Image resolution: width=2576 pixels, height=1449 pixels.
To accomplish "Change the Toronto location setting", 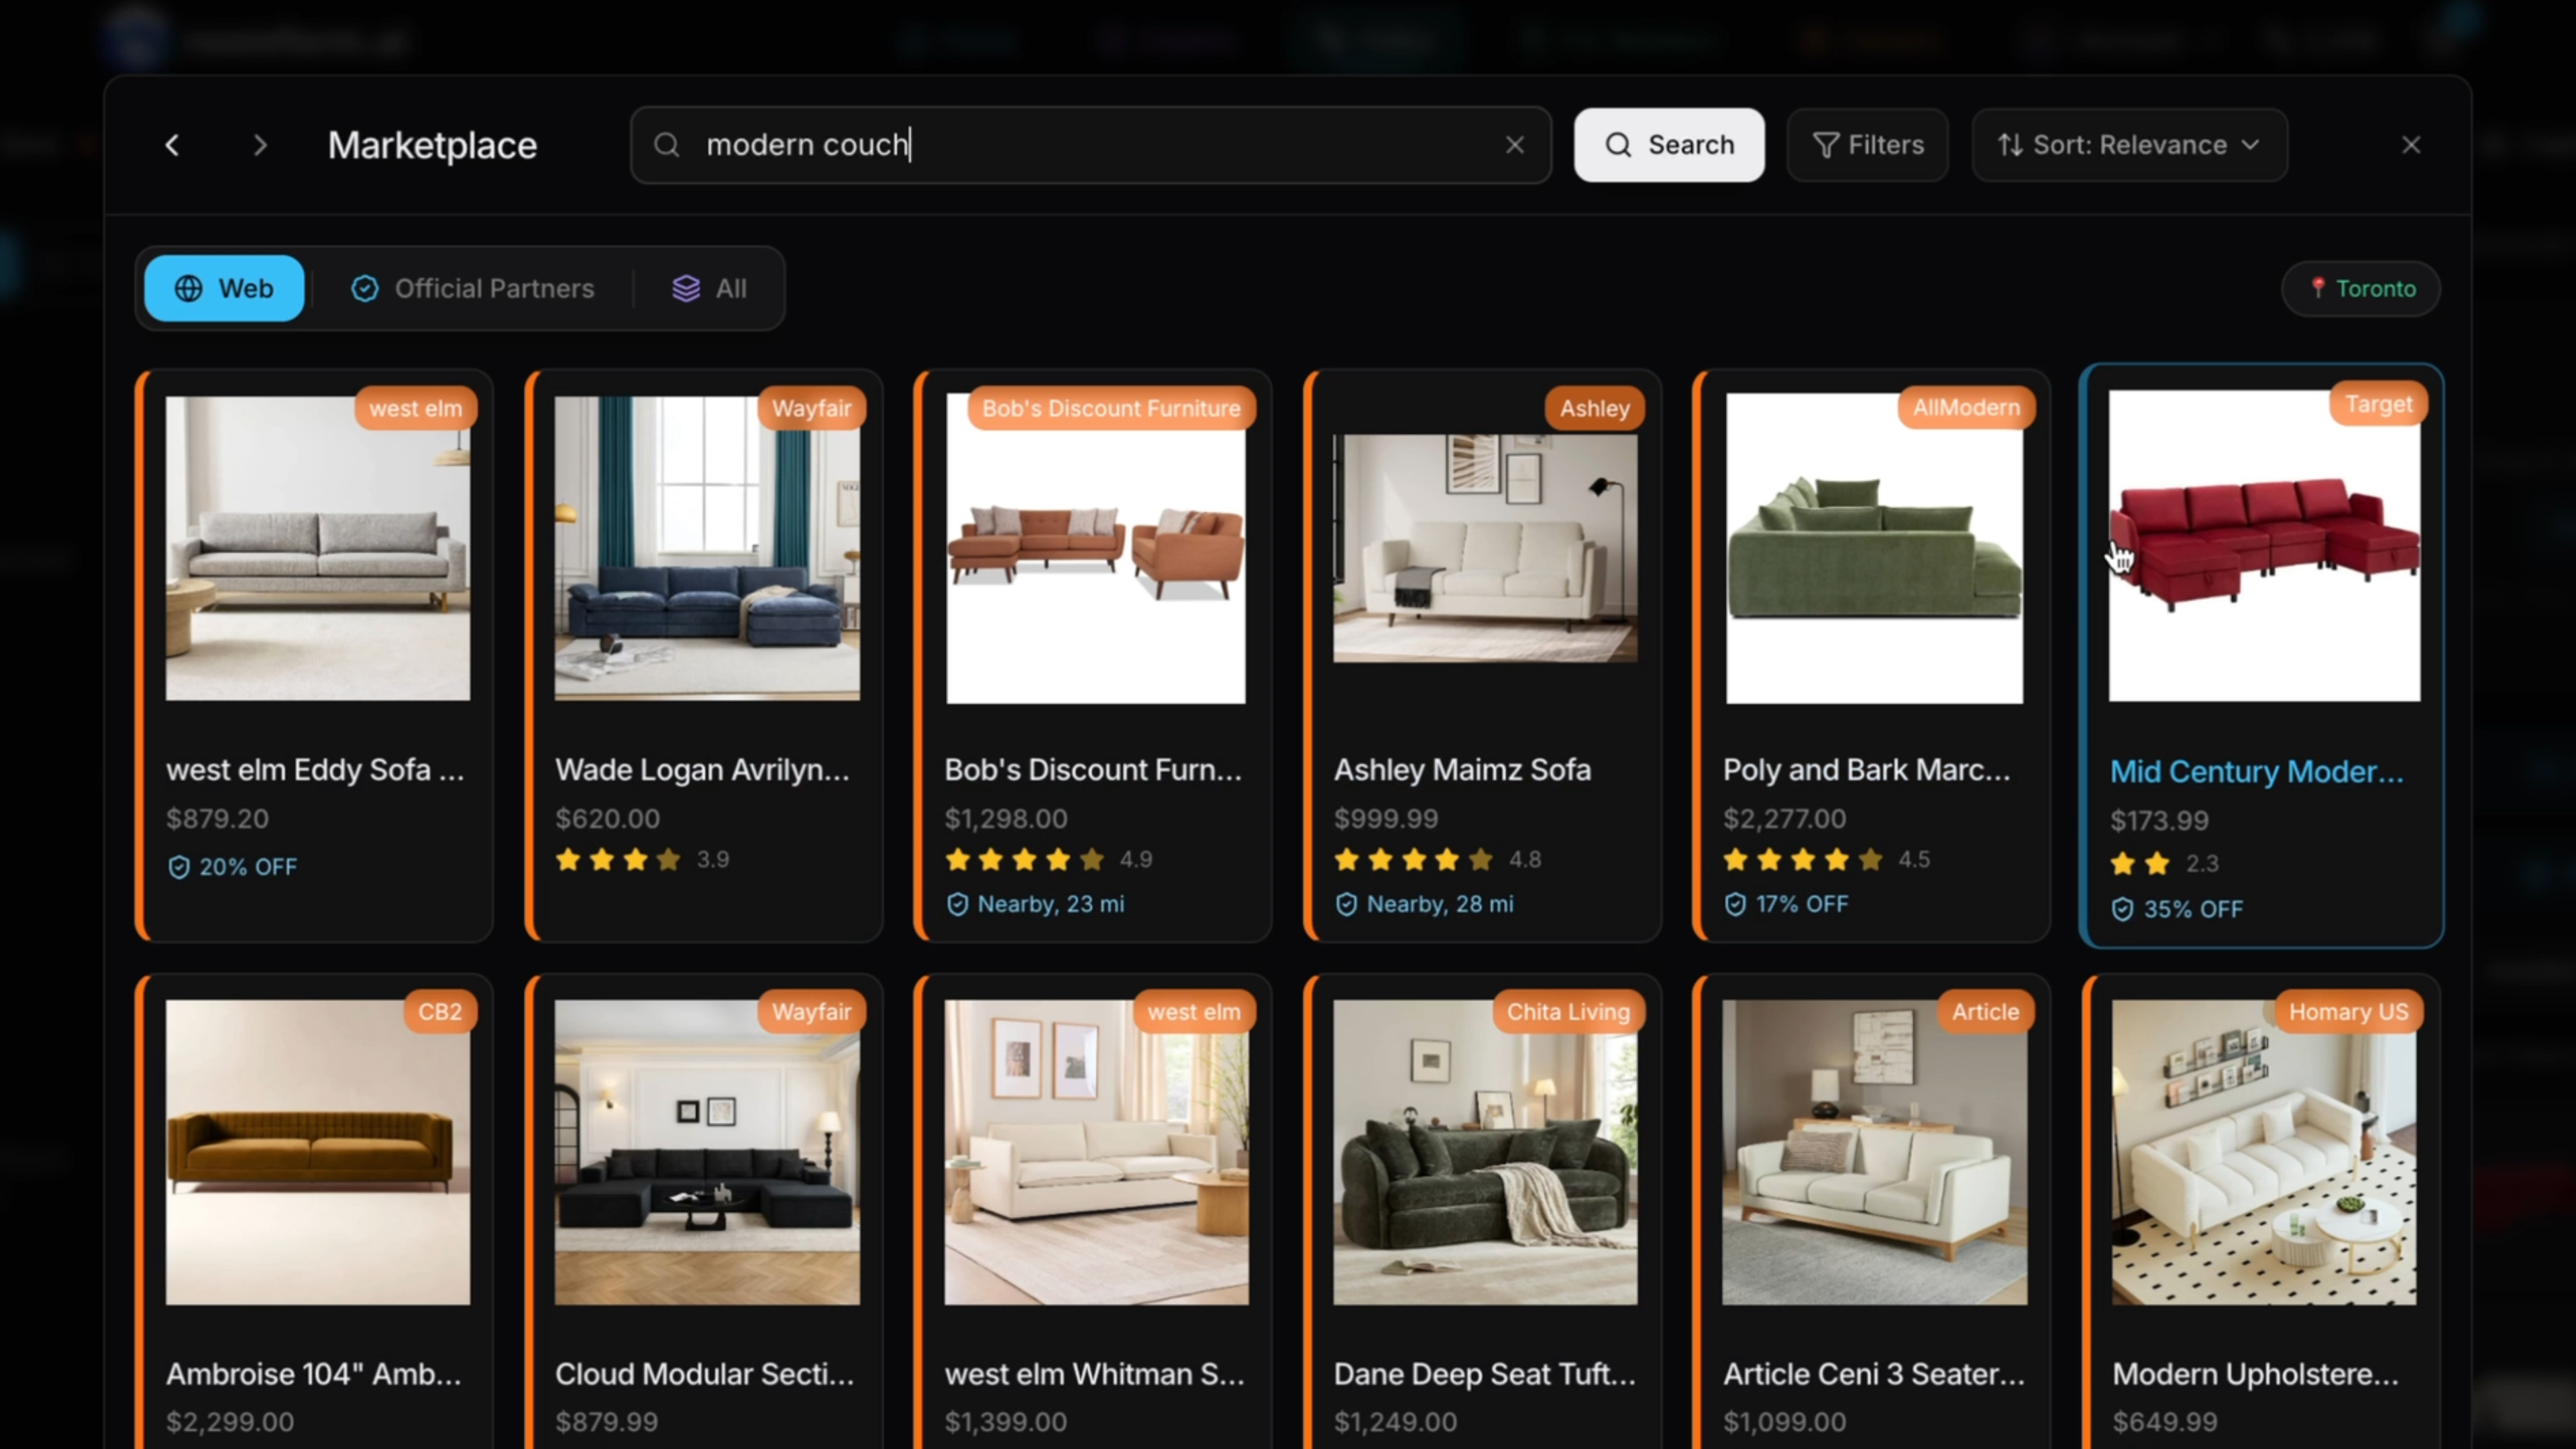I will (2361, 288).
